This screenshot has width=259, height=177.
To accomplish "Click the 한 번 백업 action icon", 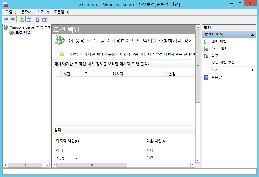I will [x=206, y=49].
